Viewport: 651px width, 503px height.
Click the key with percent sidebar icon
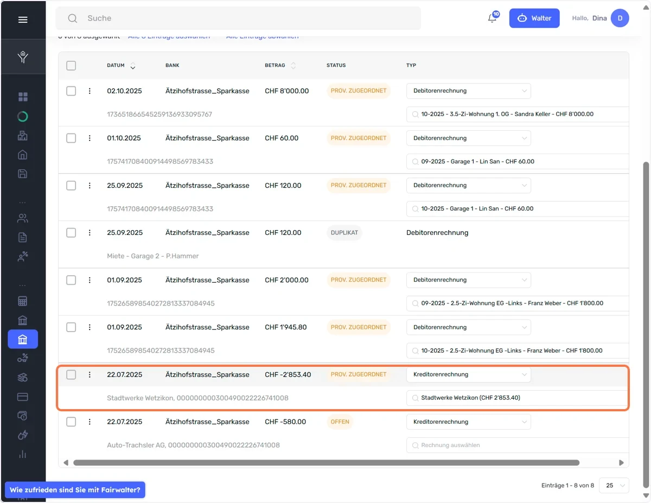23,358
